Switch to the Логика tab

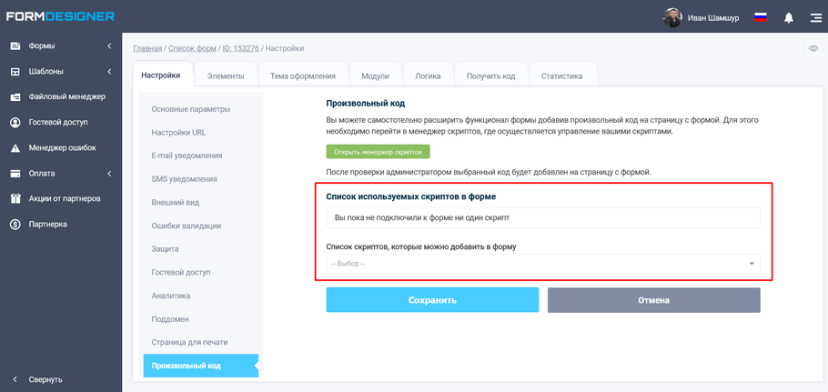(428, 76)
